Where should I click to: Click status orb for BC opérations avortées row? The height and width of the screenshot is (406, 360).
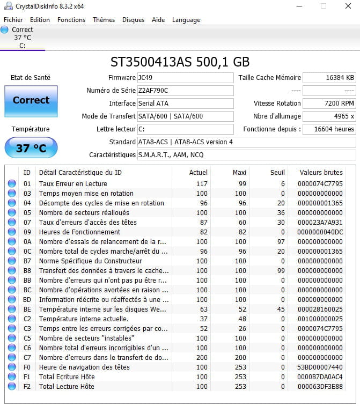coord(12,290)
